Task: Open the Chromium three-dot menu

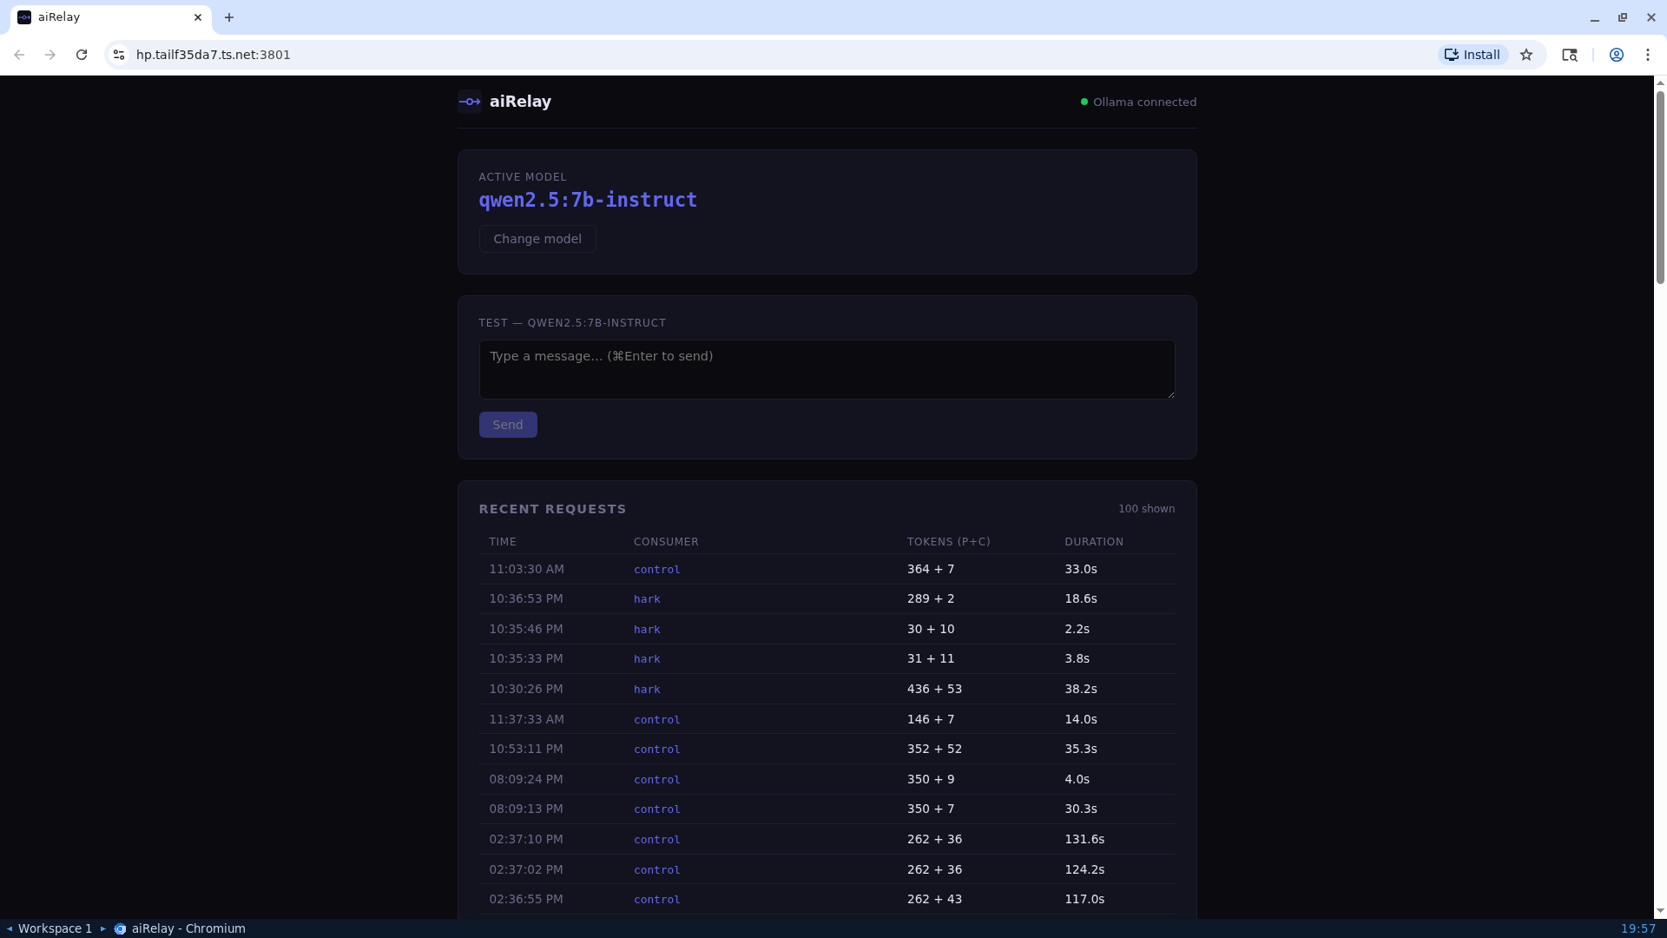Action: [1649, 54]
